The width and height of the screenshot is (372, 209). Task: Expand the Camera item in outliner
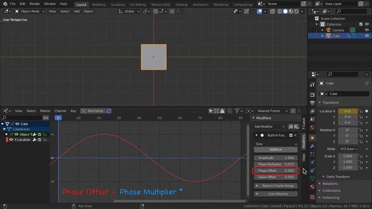click(x=323, y=30)
